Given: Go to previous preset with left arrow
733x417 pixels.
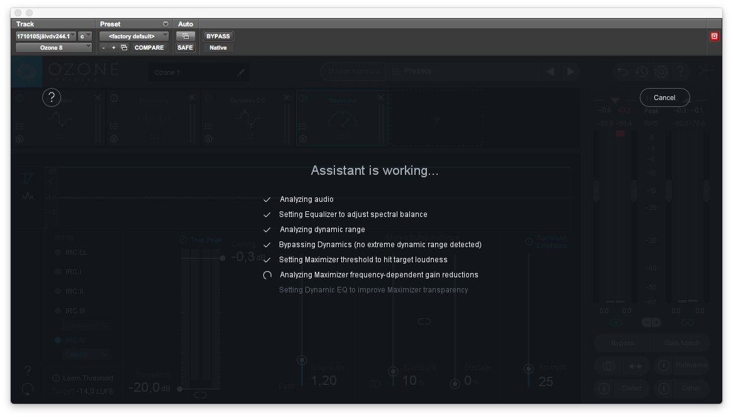Looking at the screenshot, I should [550, 72].
